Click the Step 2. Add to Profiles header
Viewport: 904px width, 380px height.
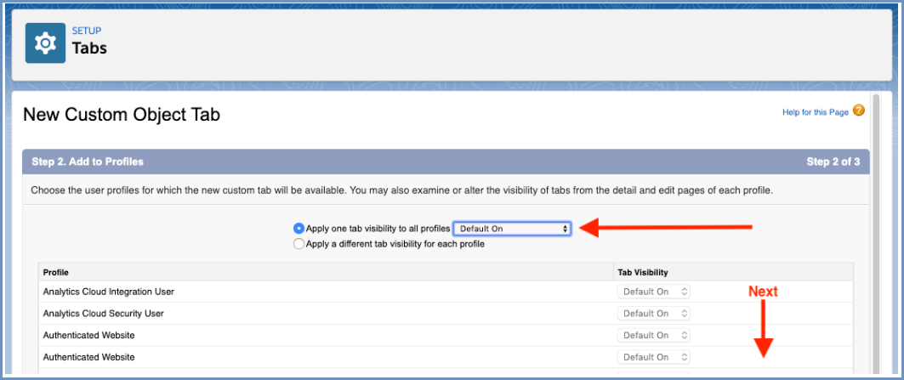pos(88,162)
